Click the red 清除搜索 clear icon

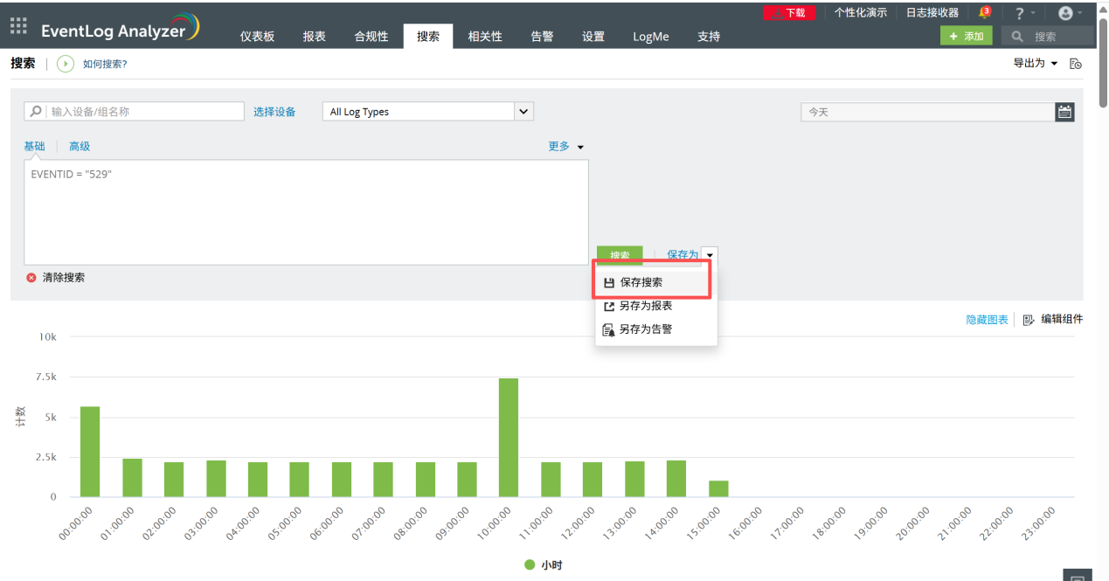31,278
